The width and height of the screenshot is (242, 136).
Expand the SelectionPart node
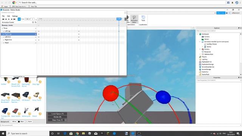tap(200, 54)
